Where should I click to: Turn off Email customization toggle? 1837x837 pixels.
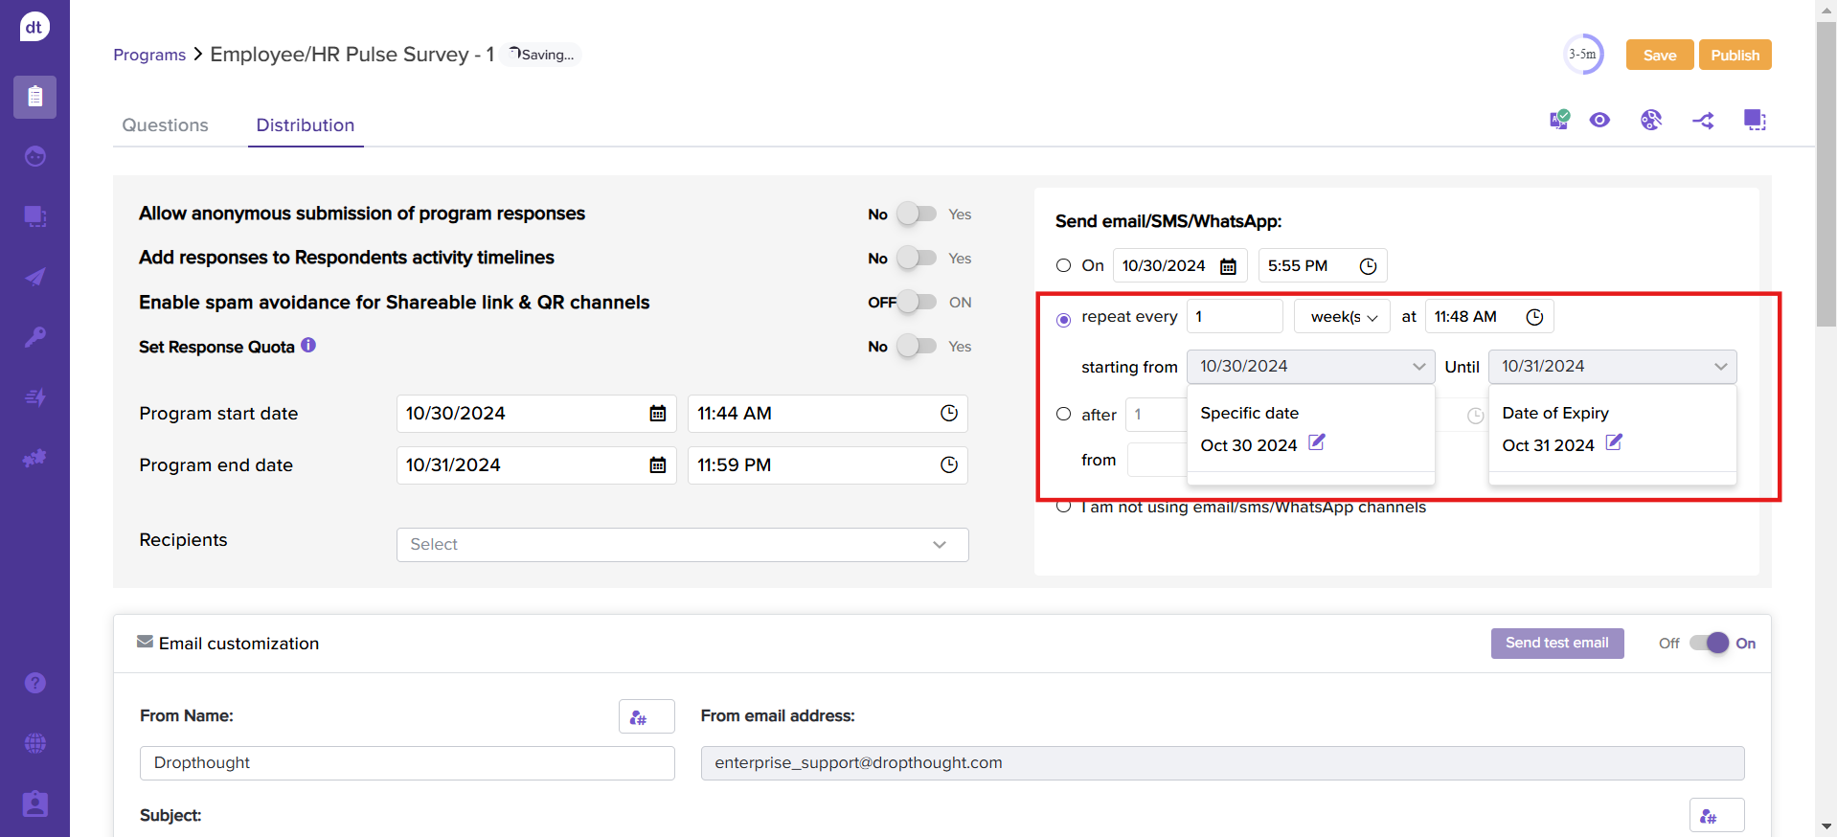pyautogui.click(x=1709, y=643)
